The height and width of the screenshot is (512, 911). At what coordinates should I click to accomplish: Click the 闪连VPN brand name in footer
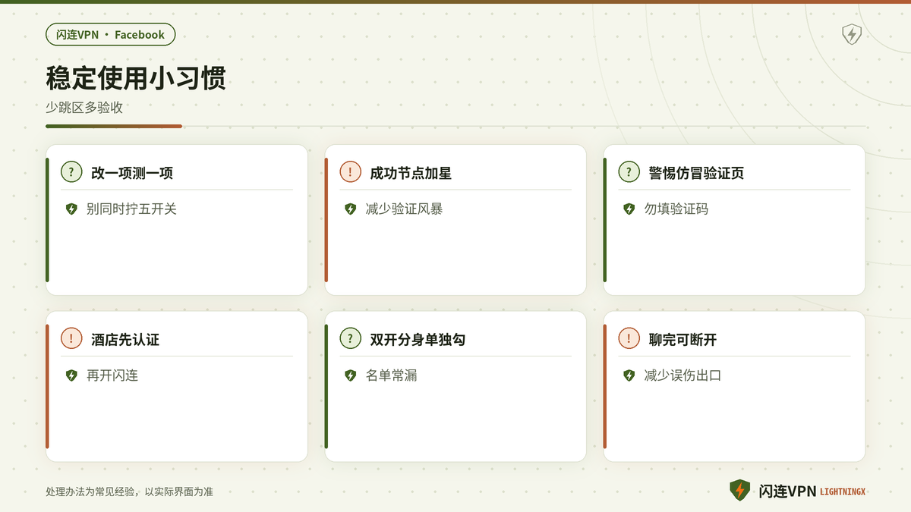click(787, 492)
